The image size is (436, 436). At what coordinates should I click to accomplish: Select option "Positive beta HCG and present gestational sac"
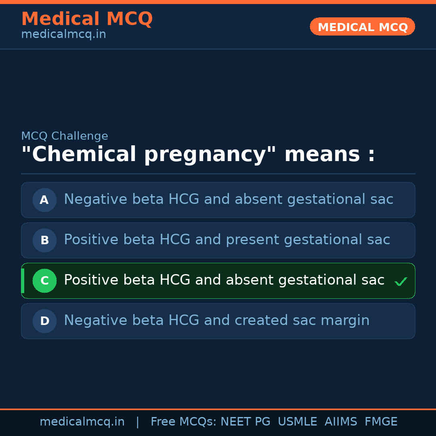pos(227,240)
